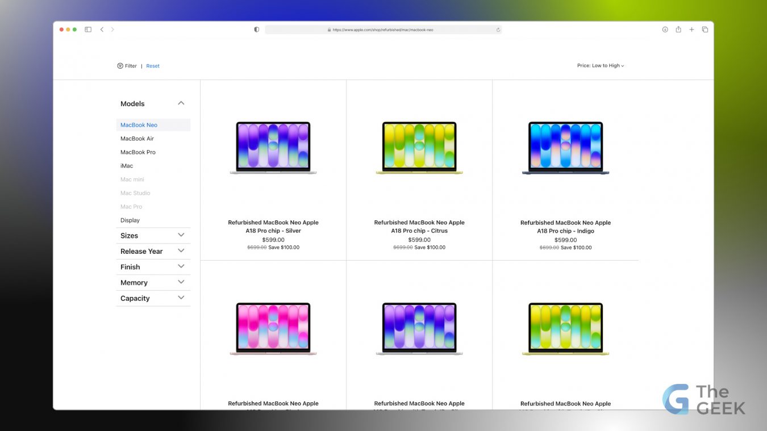The image size is (767, 431).
Task: Toggle the Safari sidebar icon
Action: click(x=88, y=30)
